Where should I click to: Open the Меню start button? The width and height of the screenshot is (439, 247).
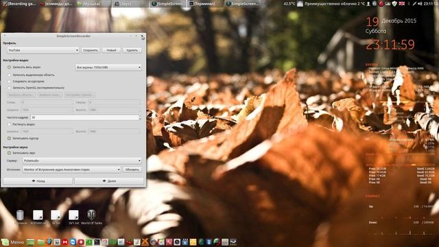[x=13, y=242]
